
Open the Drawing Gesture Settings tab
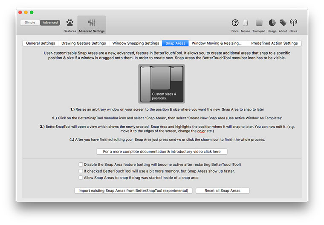click(x=84, y=43)
